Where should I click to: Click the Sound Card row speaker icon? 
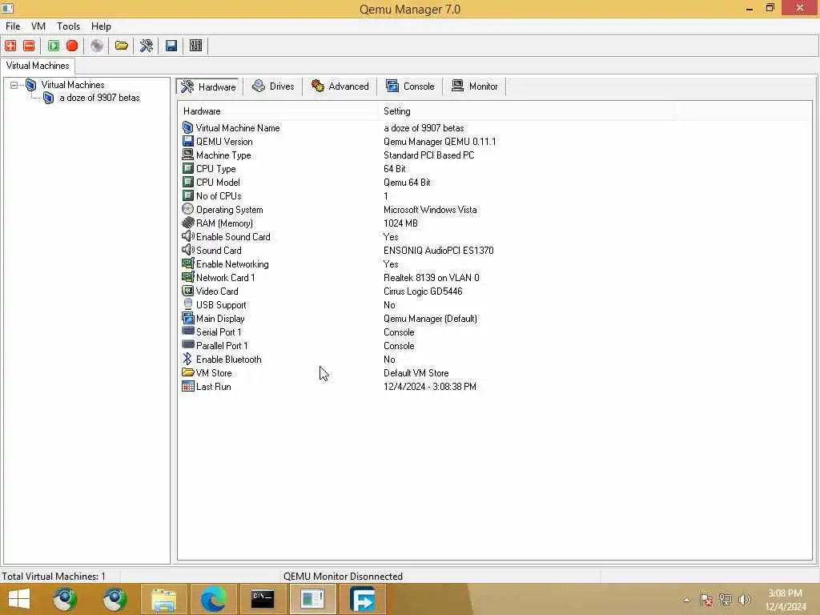pos(187,250)
